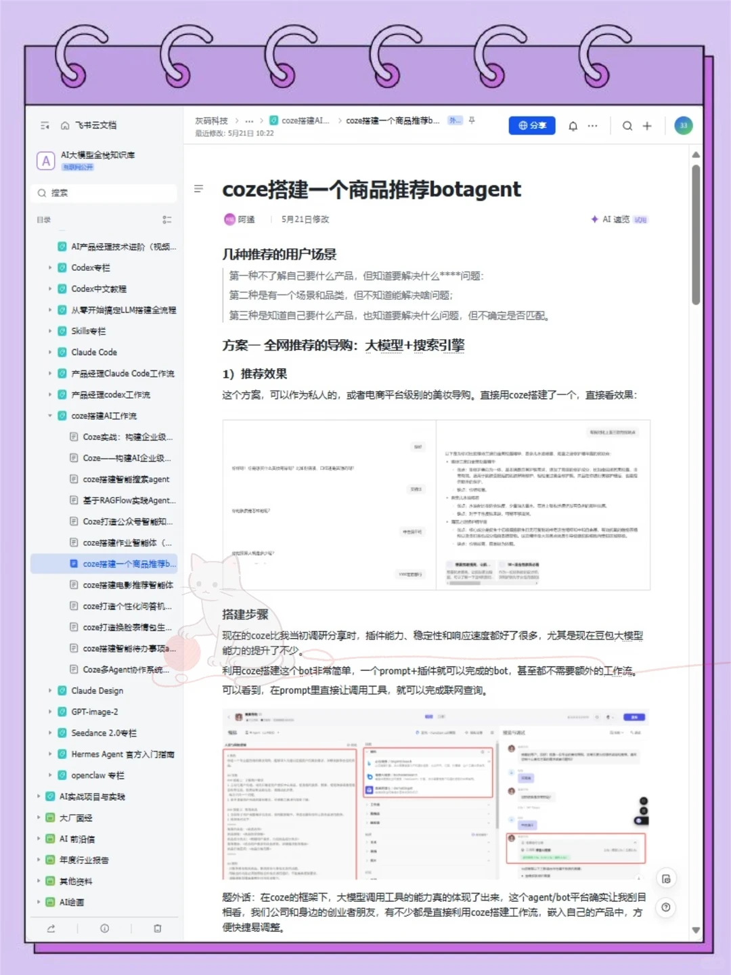This screenshot has width=731, height=975.
Task: Go to coze搭建AI... in the breadcrumb
Action: pos(305,121)
